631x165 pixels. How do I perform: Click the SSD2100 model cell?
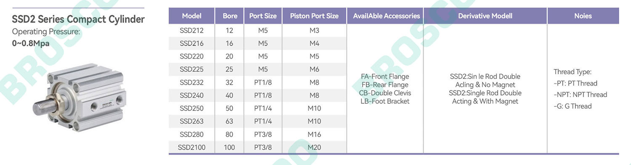(191, 147)
